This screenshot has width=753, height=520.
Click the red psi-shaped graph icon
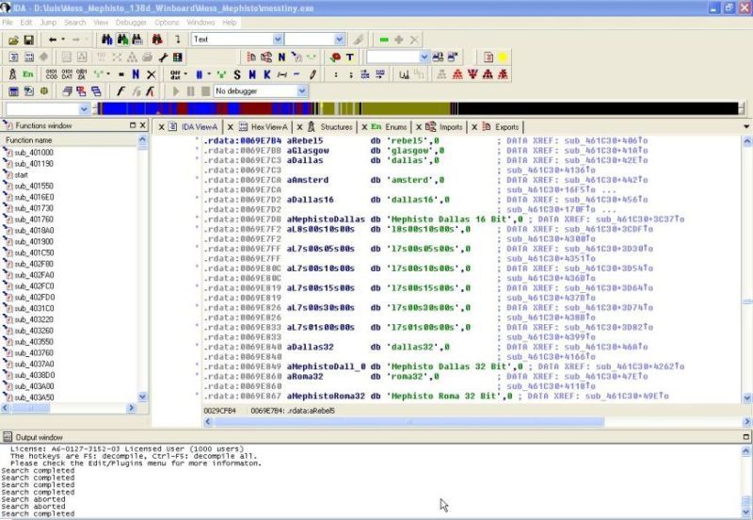pos(473,74)
